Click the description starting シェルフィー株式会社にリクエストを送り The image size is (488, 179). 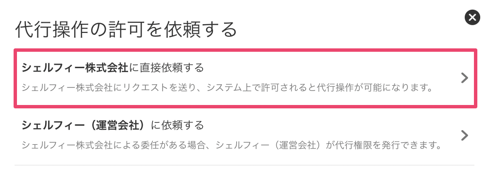click(228, 88)
